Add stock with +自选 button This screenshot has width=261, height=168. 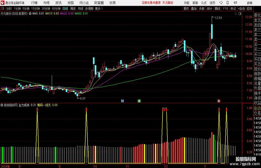point(241,9)
